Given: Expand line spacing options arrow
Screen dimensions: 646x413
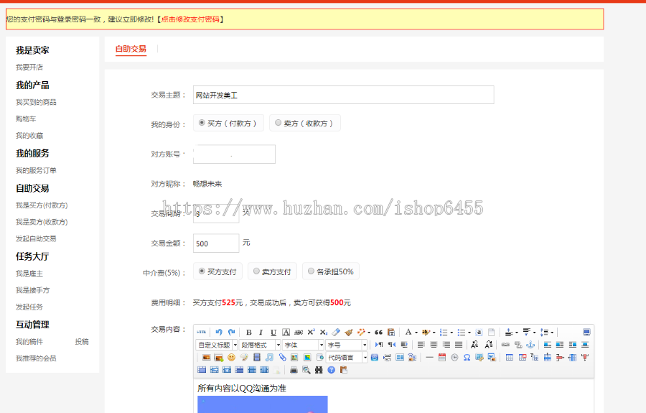Looking at the screenshot, I should 552,333.
